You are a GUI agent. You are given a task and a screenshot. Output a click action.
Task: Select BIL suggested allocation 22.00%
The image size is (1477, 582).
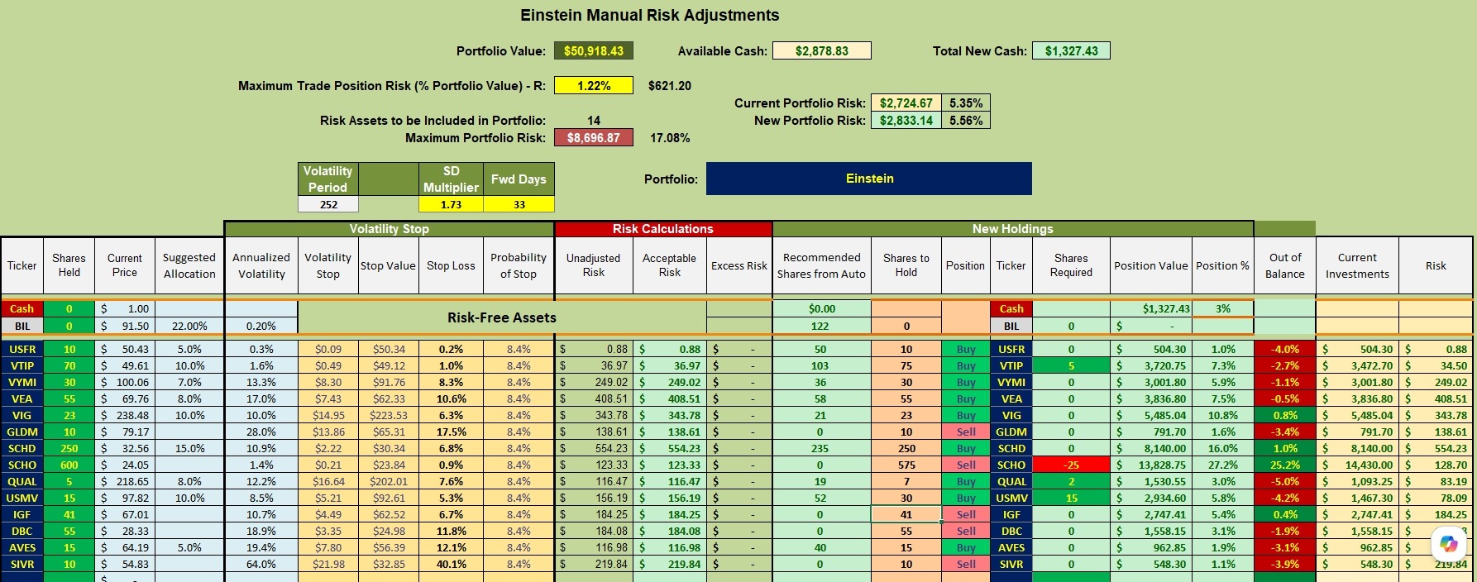pos(189,326)
